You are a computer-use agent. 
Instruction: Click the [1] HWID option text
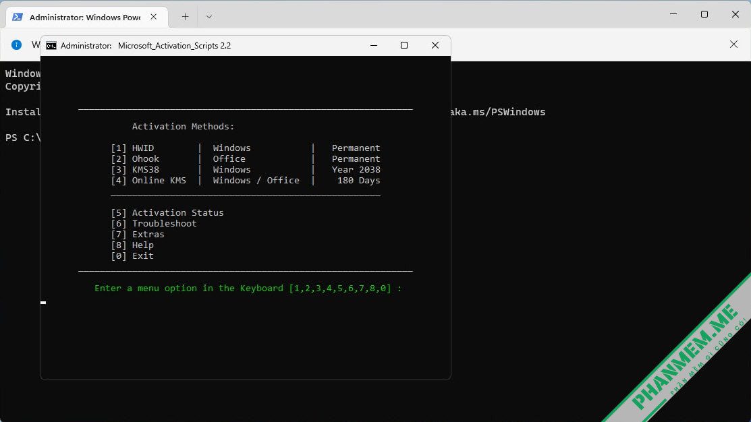[133, 148]
